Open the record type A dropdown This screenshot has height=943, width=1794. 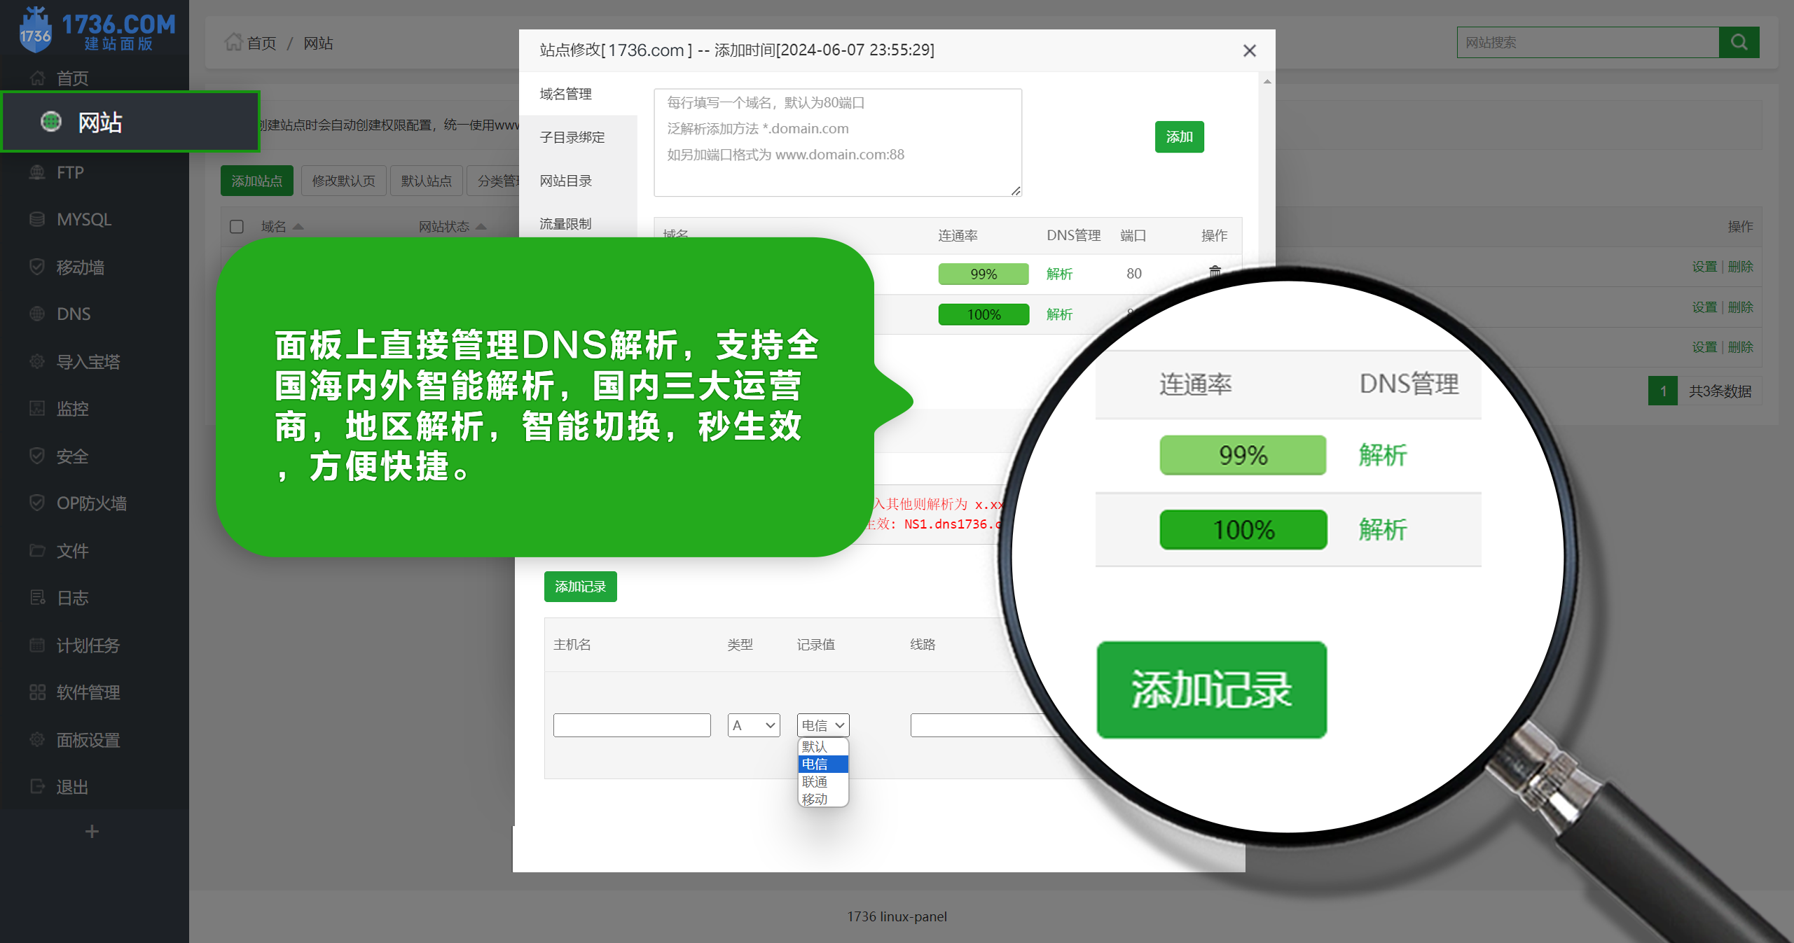coord(754,725)
